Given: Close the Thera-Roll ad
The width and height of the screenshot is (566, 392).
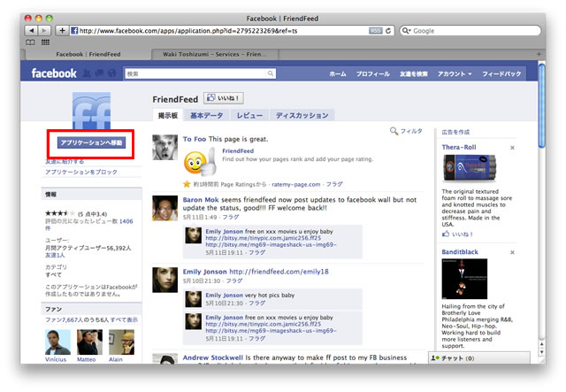Looking at the screenshot, I should click(x=512, y=148).
